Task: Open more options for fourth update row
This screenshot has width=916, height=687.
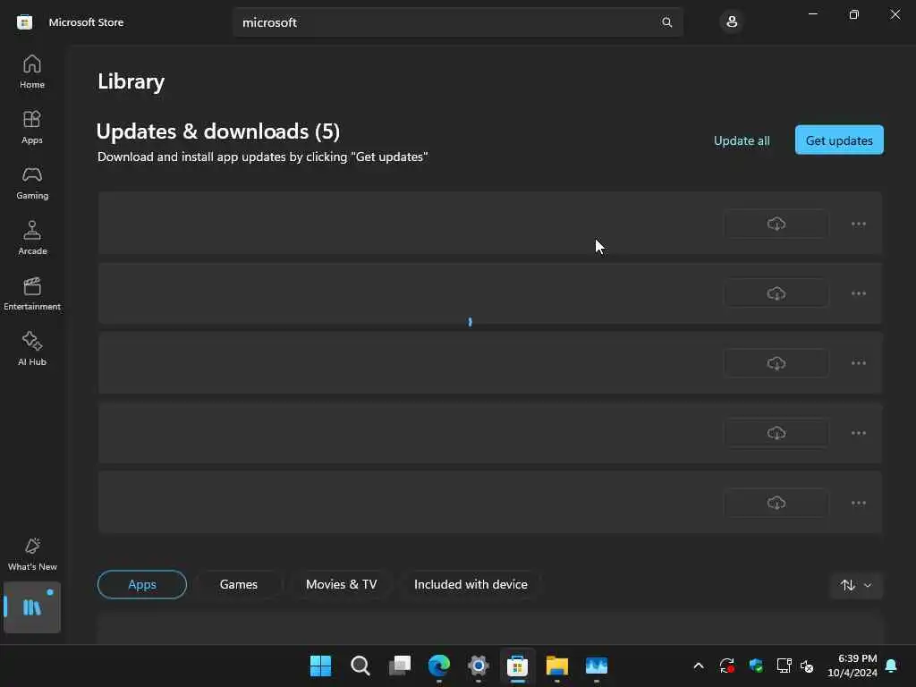Action: click(x=858, y=433)
